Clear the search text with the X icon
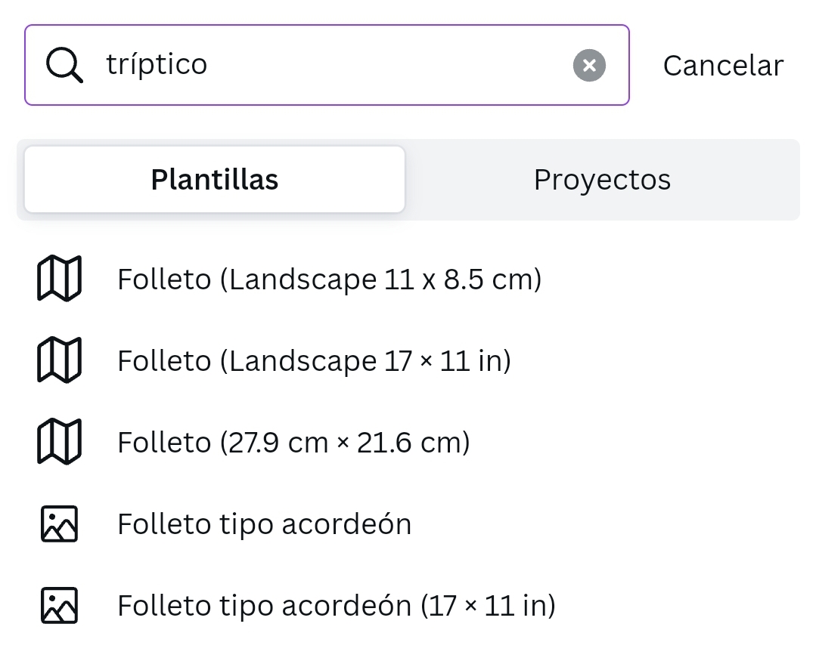 (x=589, y=65)
